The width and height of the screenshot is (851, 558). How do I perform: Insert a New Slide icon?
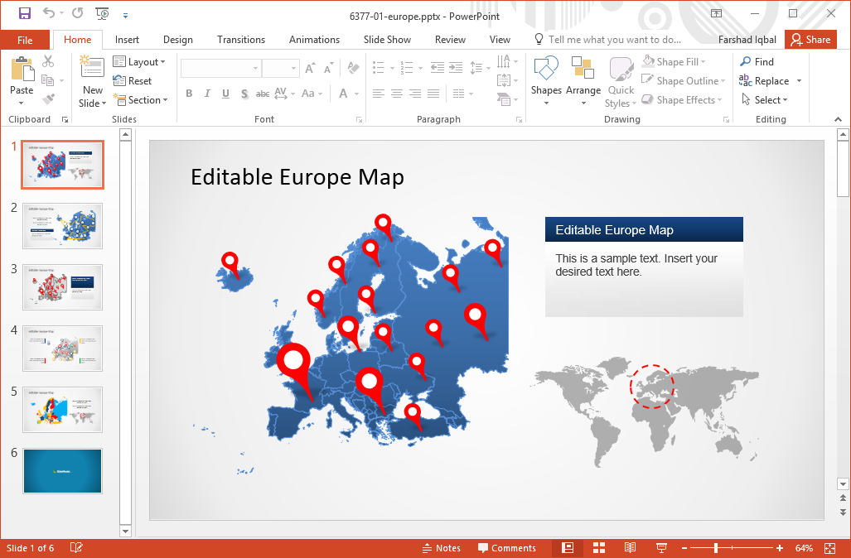click(92, 70)
